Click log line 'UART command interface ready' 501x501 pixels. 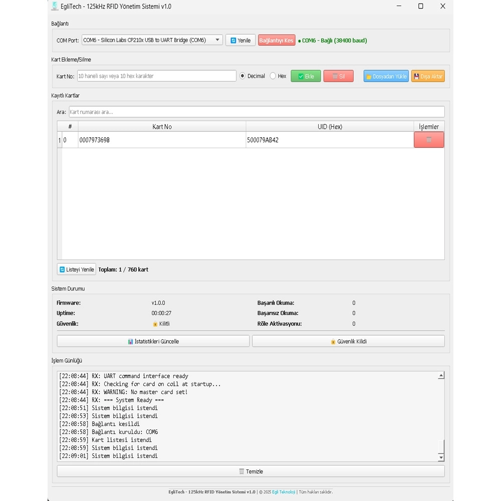[x=124, y=376]
